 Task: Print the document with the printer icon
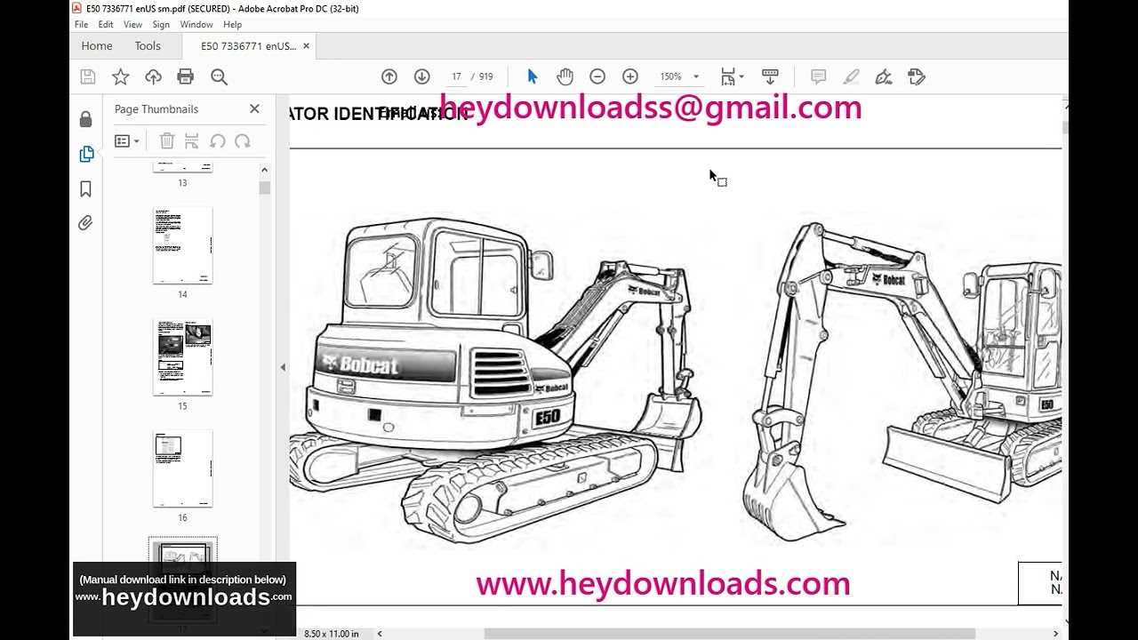[x=186, y=76]
